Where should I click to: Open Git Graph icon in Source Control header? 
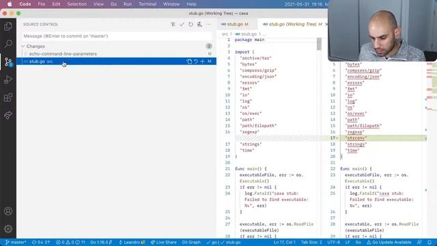click(199, 25)
